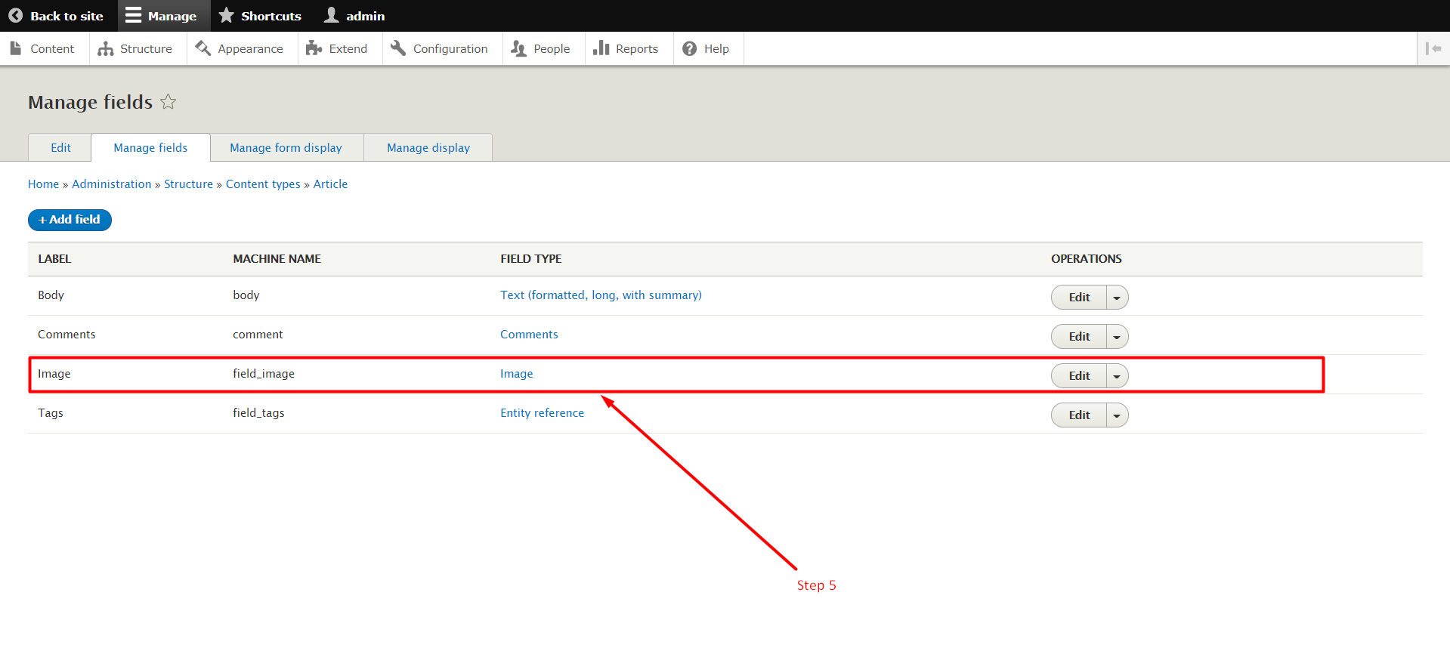Click the Appearance paintbrush icon
Image resolution: width=1450 pixels, height=645 pixels.
point(203,48)
